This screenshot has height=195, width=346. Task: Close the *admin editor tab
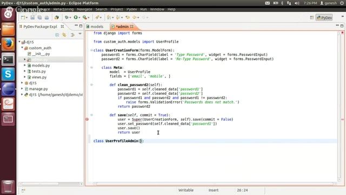tap(132, 27)
